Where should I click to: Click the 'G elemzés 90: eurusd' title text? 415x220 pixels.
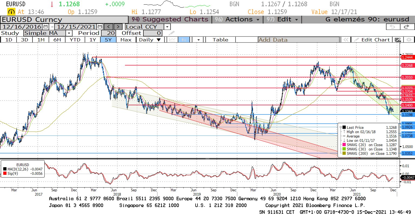[367, 19]
